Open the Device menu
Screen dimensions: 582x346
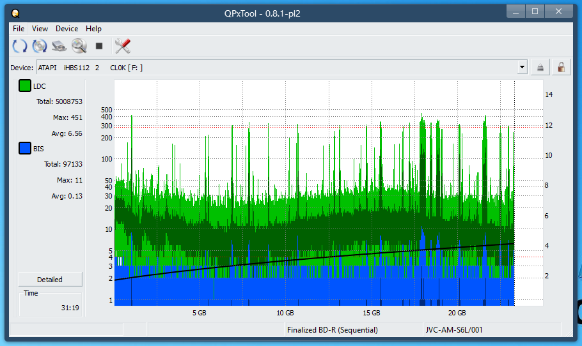(67, 29)
